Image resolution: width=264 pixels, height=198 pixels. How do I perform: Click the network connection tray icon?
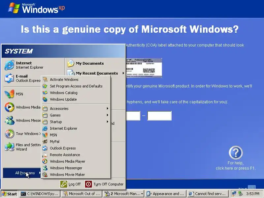tap(234, 194)
